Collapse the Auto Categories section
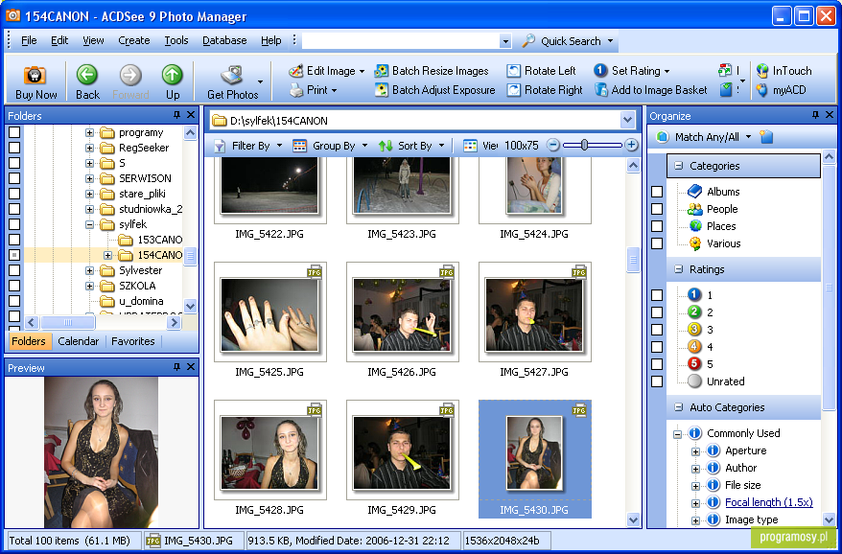Viewport: 842px width, 554px height. (x=679, y=407)
